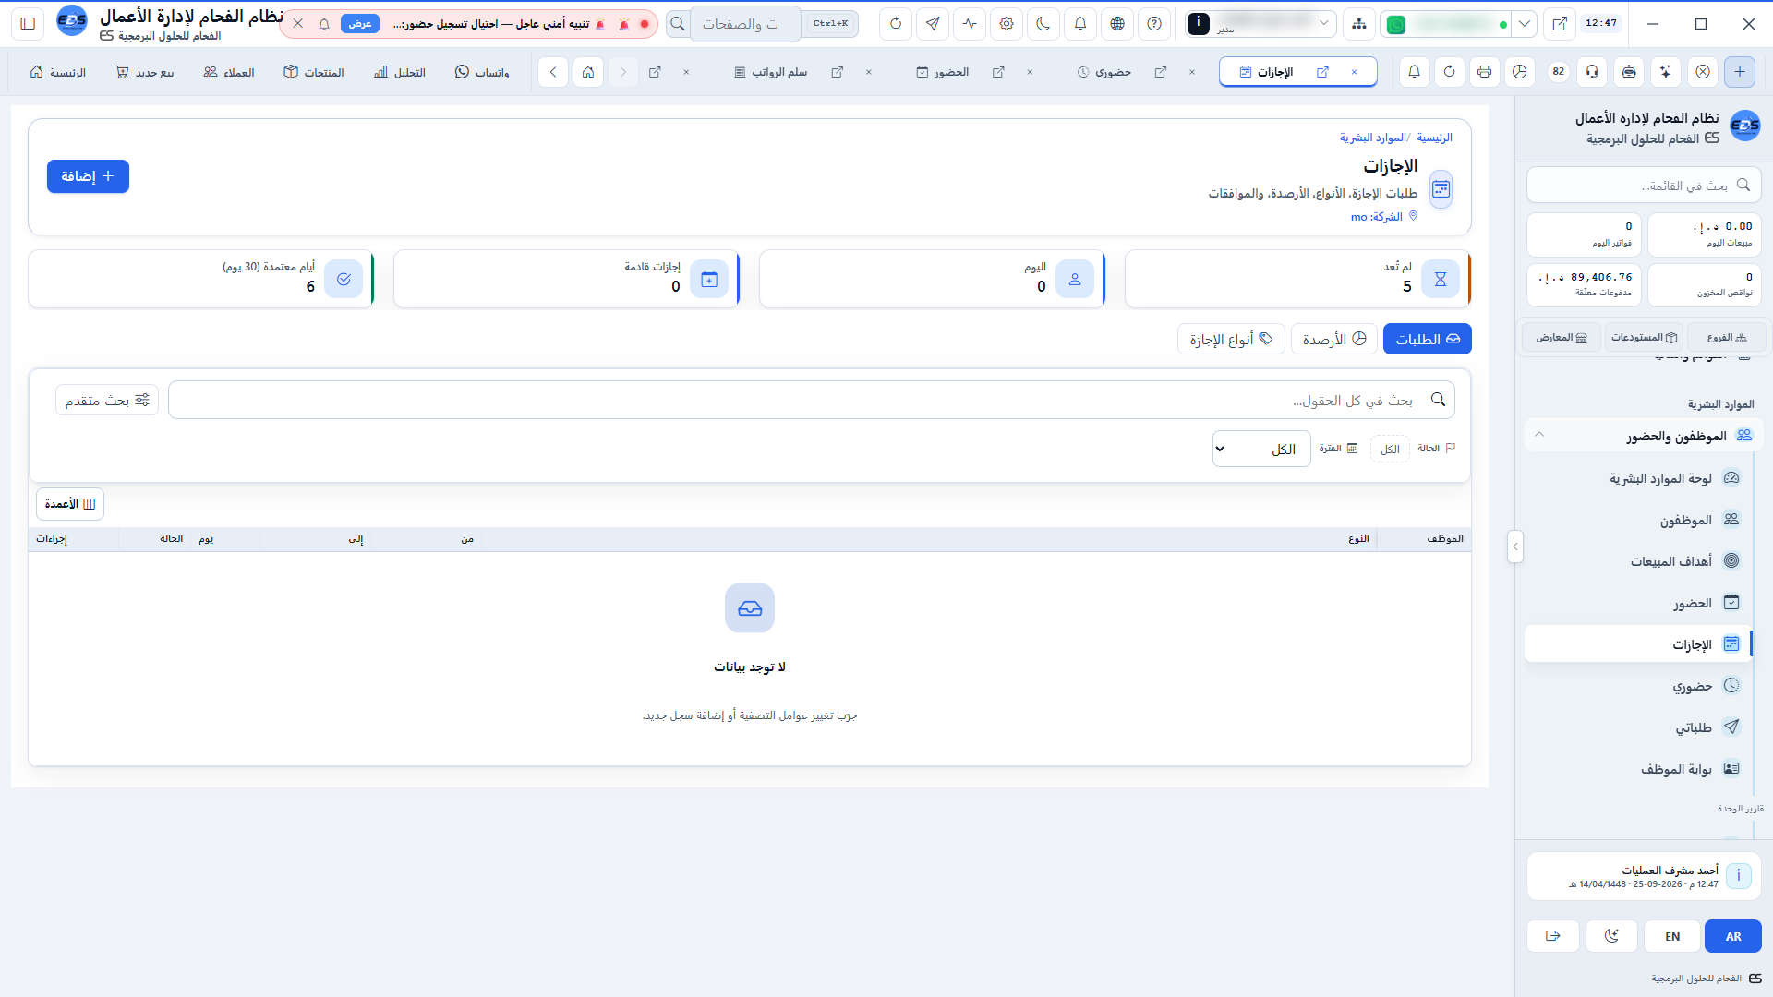Expand the مدير user account dropdown
Viewport: 1773px width, 997px height.
point(1260,24)
